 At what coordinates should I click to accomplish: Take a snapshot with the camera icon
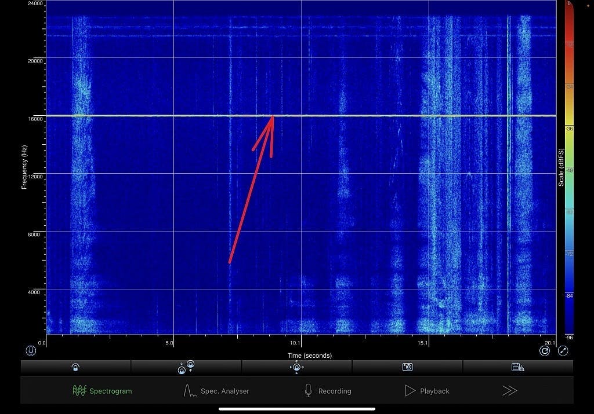pos(407,367)
